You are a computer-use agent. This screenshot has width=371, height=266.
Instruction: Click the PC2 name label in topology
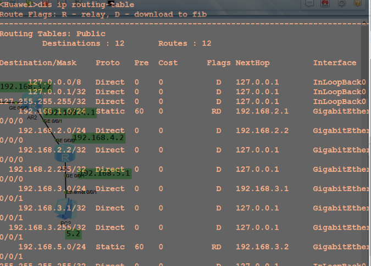65,224
